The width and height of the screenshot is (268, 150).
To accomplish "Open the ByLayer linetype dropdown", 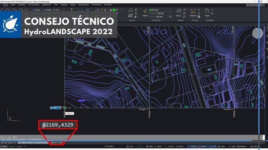I will [160, 13].
